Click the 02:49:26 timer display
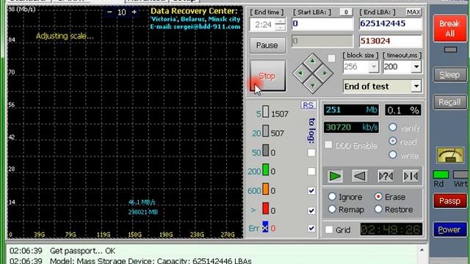 391,230
